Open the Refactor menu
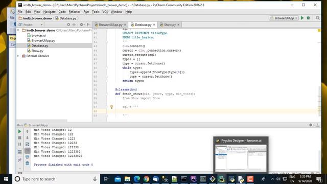Viewport: 327px width, 184px height. [x=75, y=12]
